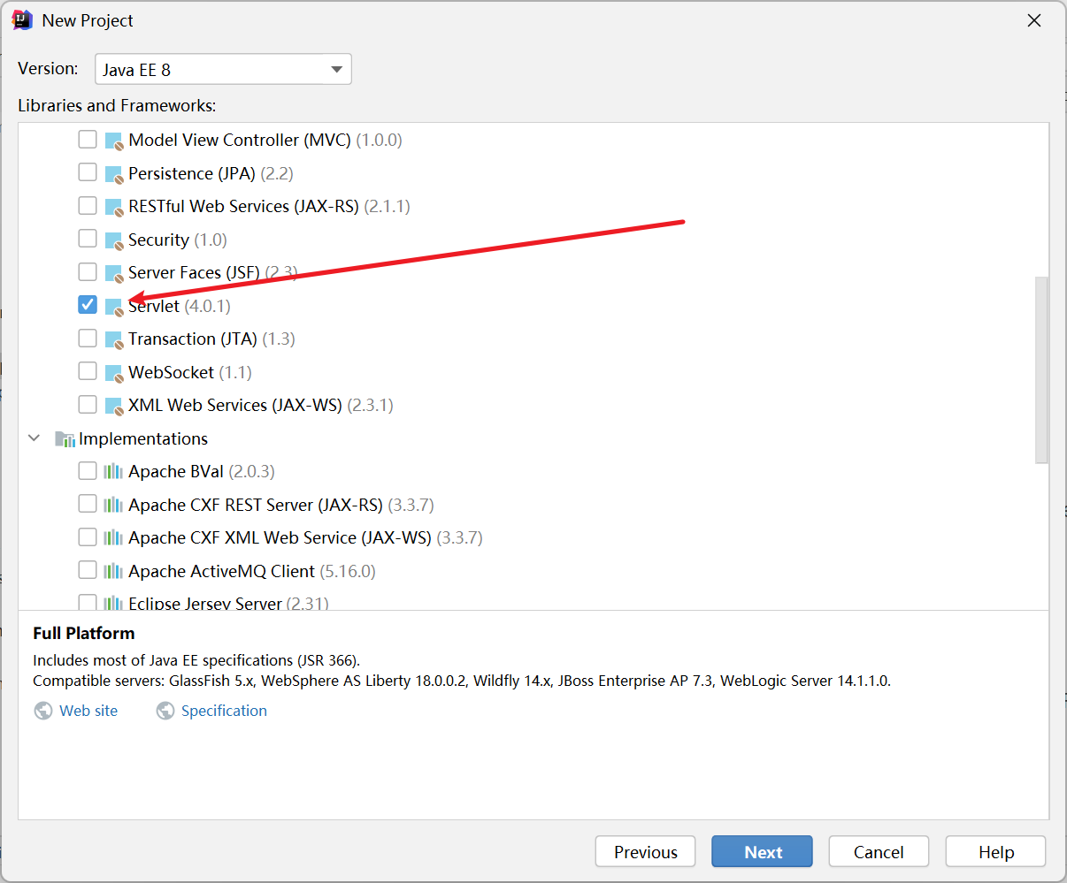Screen dimensions: 1067x883
Task: Check Apache CXF REST Server (JAX-RS) box
Action: pos(88,504)
